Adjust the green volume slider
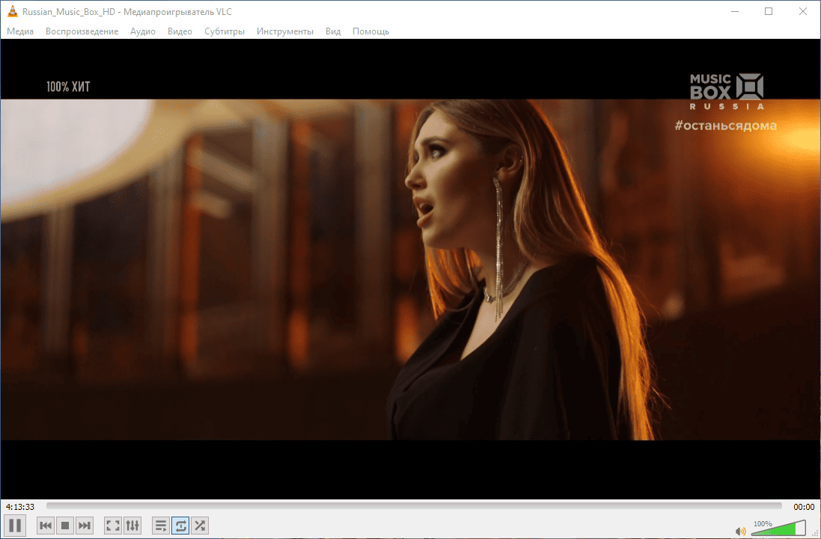Image resolution: width=821 pixels, height=539 pixels. pyautogui.click(x=778, y=528)
